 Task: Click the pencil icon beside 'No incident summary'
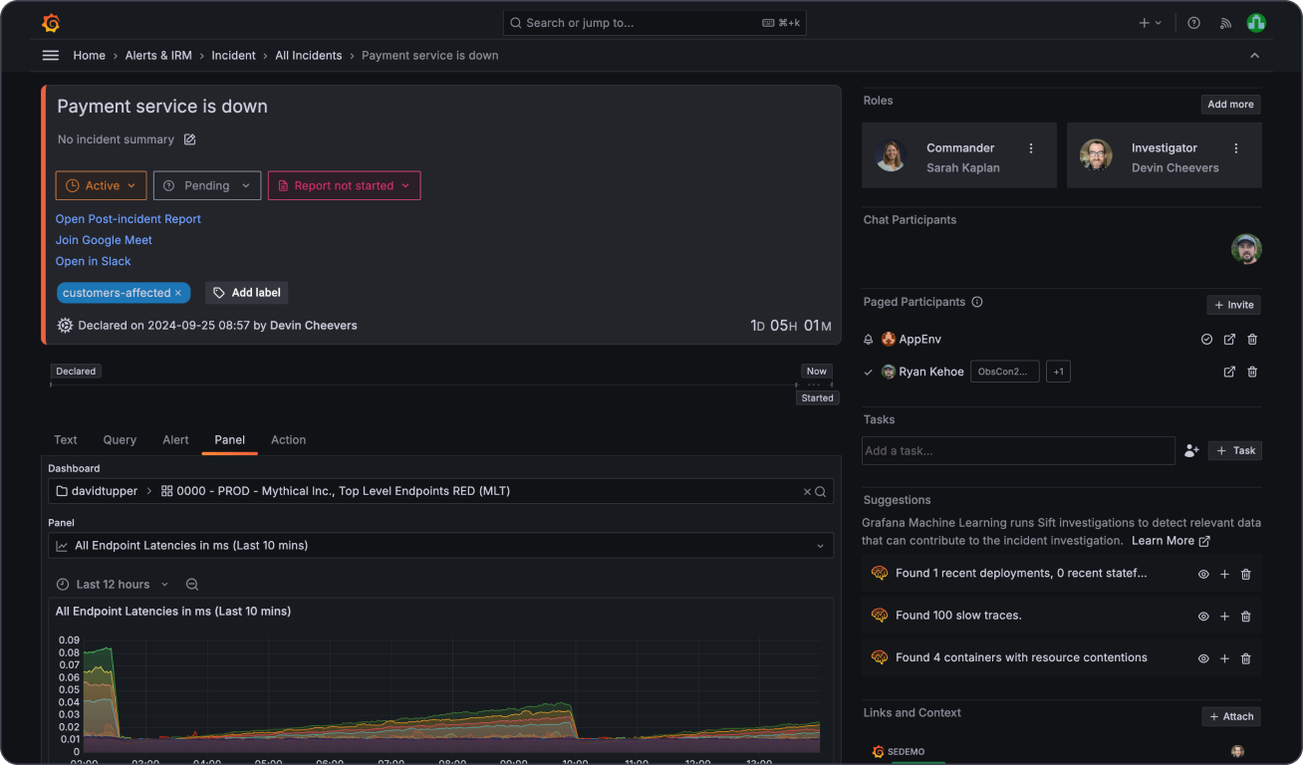click(189, 139)
